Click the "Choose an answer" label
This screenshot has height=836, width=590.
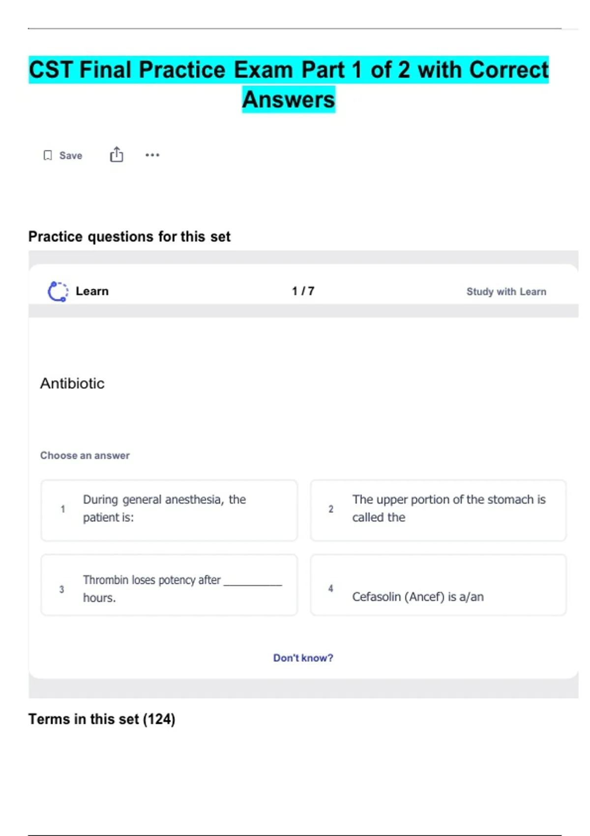(x=85, y=455)
